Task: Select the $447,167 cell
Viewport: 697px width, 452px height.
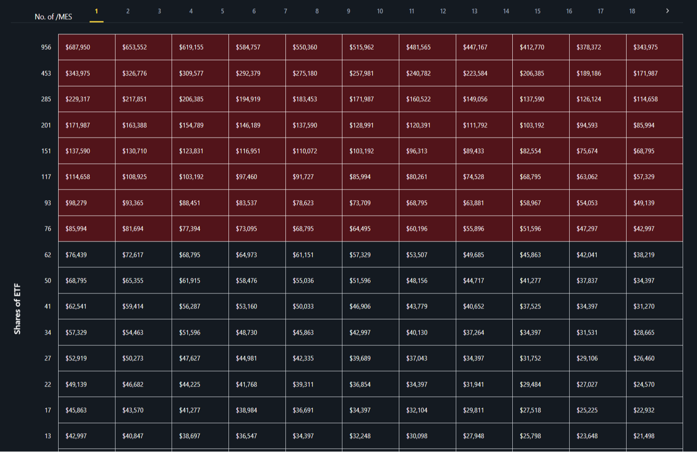Action: 484,47
